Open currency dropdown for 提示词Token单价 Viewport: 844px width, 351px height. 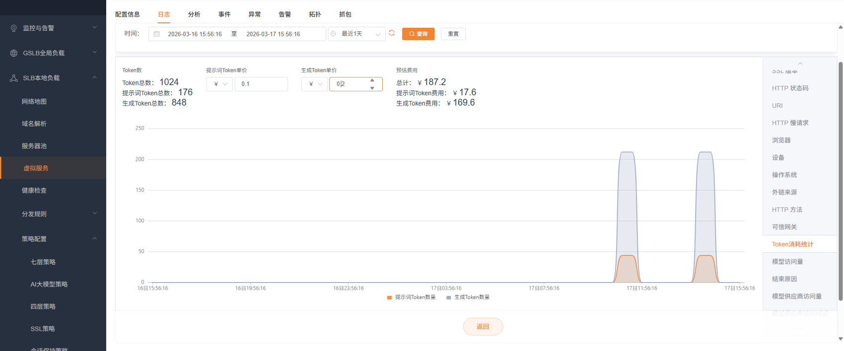coord(219,84)
